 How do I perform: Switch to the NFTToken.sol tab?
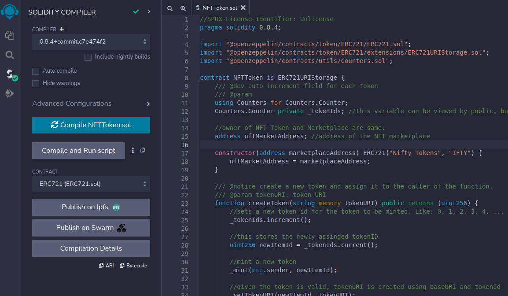coord(220,7)
